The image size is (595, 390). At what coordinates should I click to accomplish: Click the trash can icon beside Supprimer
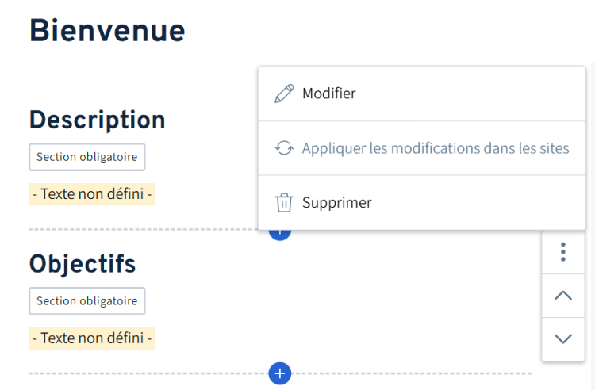pos(283,203)
